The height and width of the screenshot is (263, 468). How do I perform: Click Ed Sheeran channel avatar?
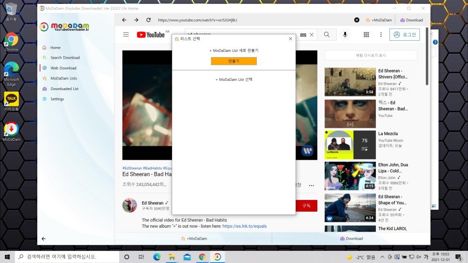click(129, 205)
